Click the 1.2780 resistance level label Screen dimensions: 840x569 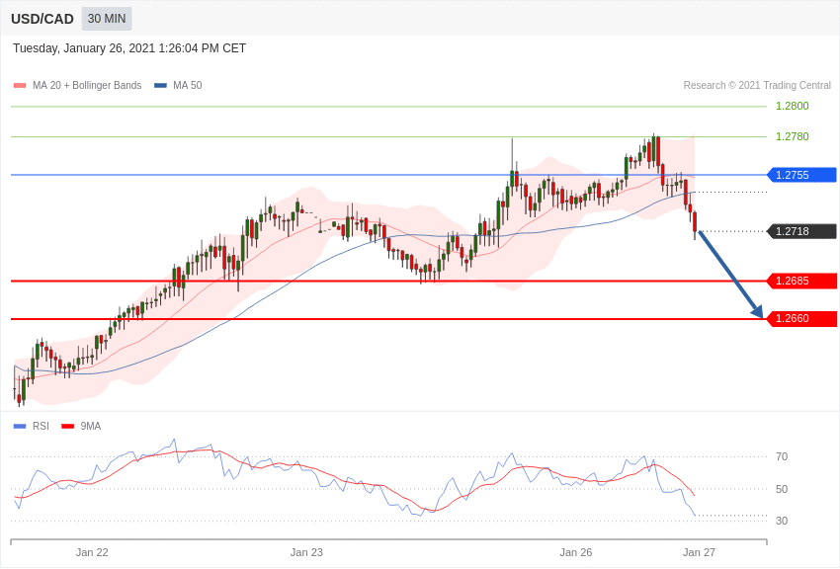(792, 136)
